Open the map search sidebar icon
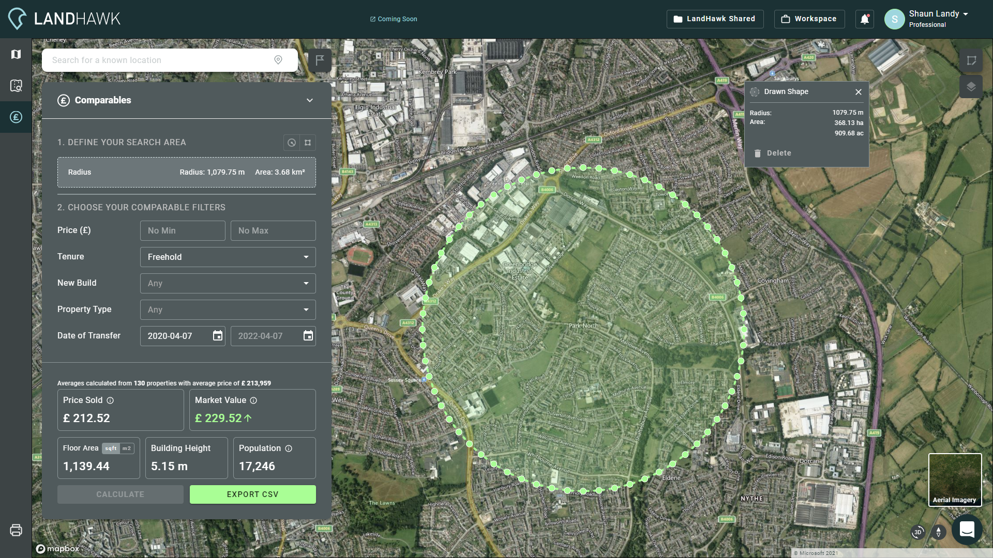This screenshot has height=558, width=993. click(x=16, y=86)
